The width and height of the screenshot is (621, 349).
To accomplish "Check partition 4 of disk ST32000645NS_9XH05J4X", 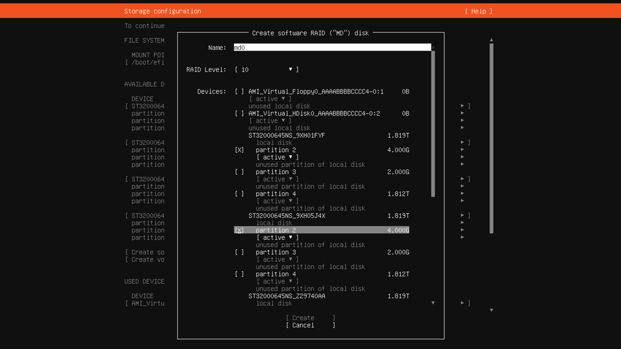I will [239, 274].
